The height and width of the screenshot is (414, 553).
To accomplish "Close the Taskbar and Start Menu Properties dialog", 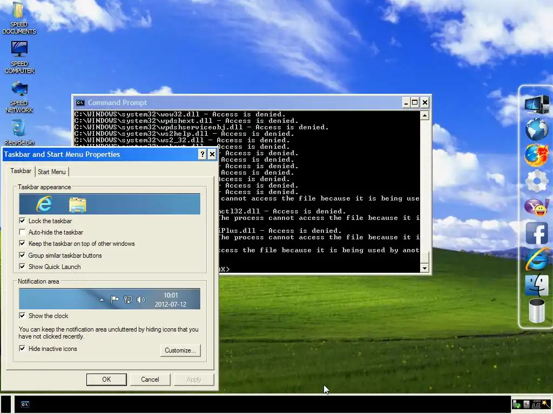I will point(212,154).
